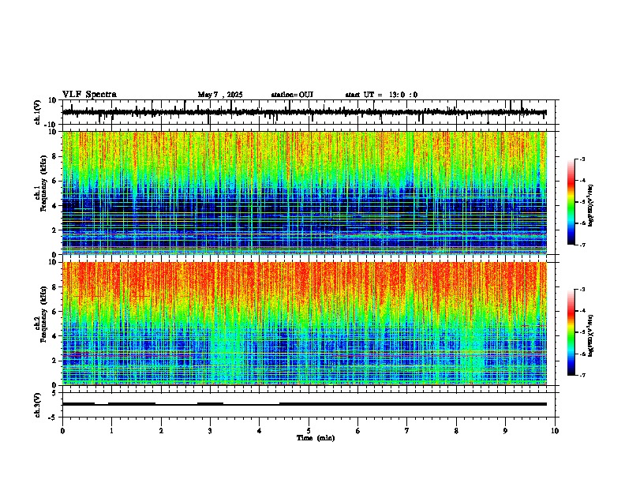
Task: Click the time axis tick label '10'
Action: point(555,431)
